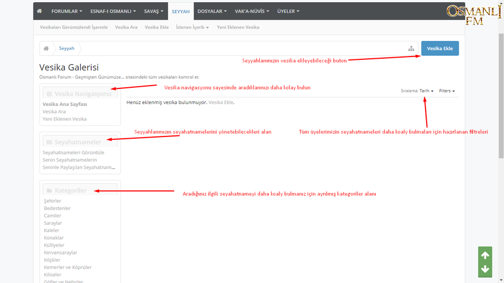
Task: Select the Köşkler category
Action: coord(52,260)
